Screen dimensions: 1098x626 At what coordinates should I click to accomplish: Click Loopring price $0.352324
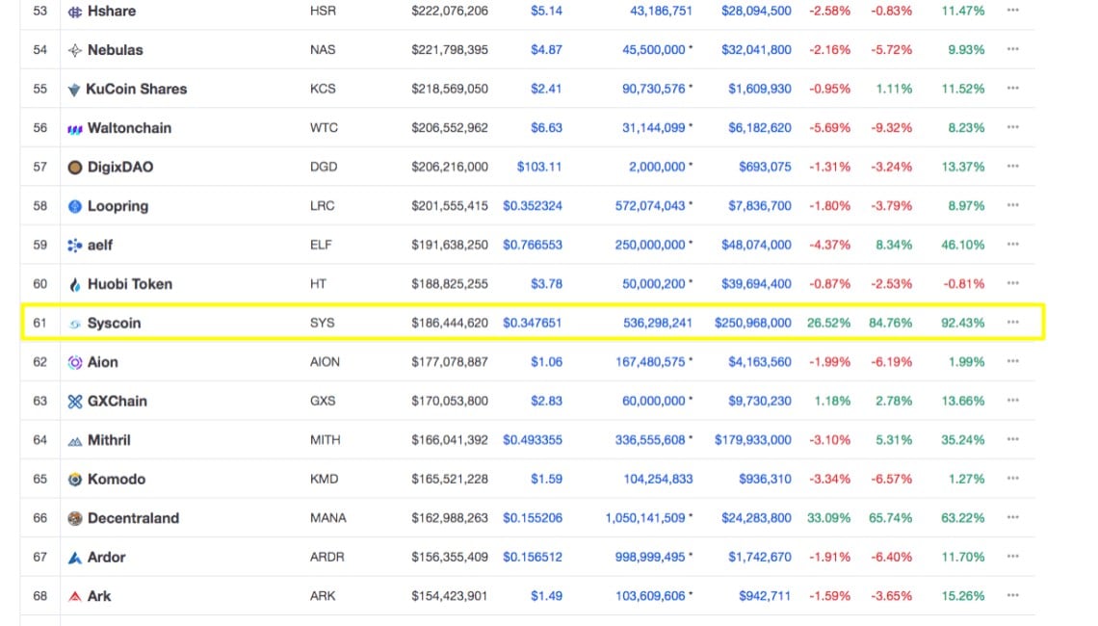tap(533, 206)
